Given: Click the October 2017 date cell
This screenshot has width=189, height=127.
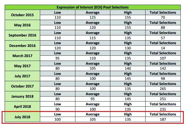Looking at the screenshot, I should click(x=23, y=86).
